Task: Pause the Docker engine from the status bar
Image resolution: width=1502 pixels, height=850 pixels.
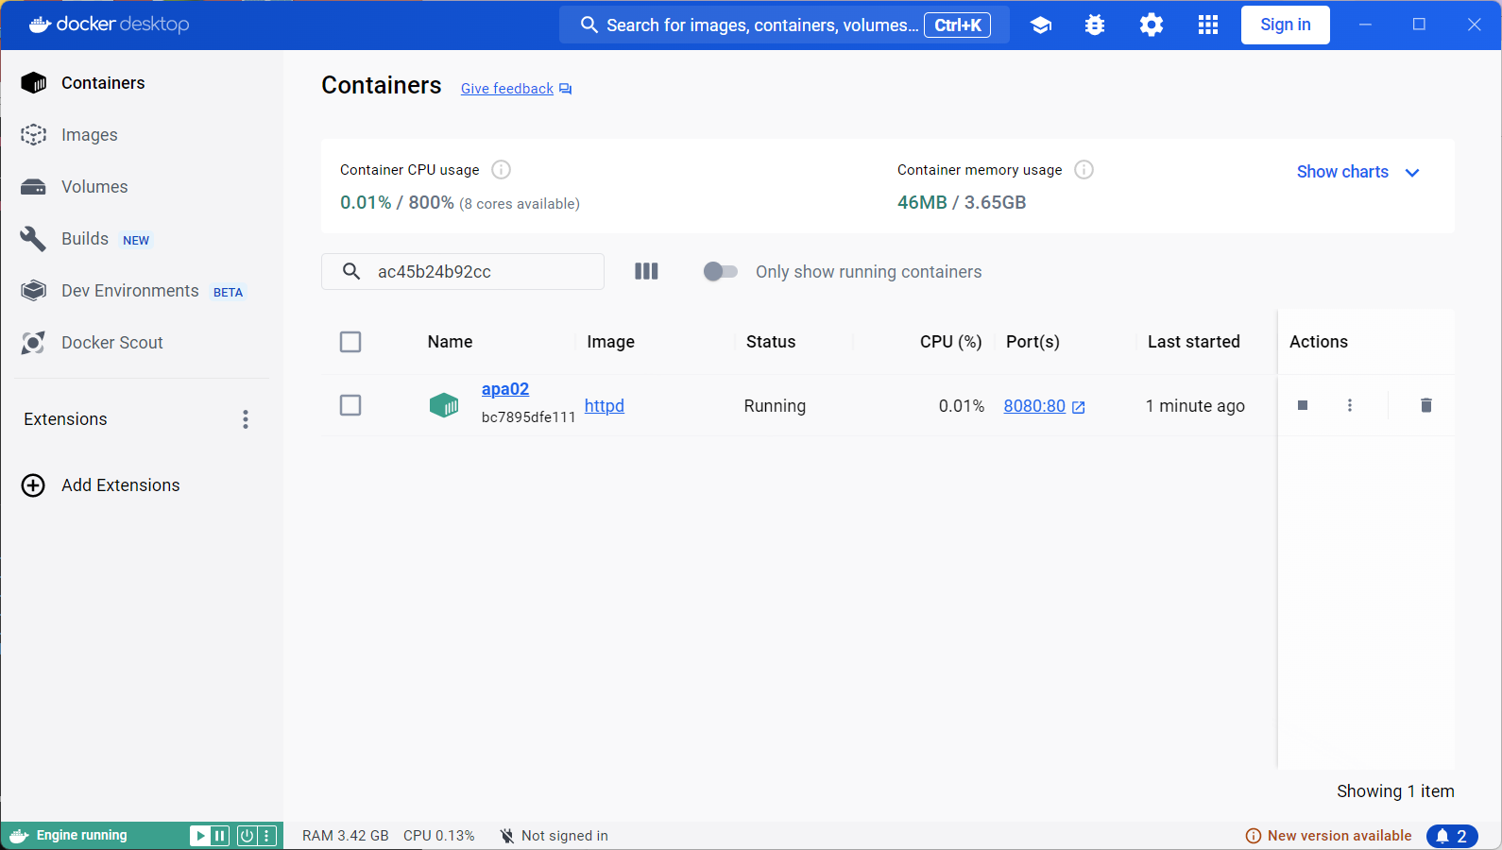Action: (x=220, y=836)
